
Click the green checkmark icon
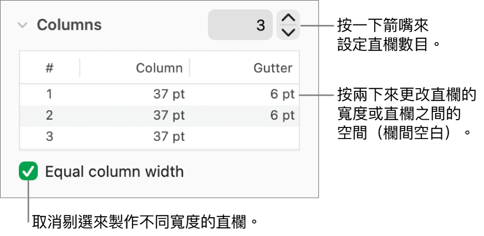[x=28, y=172]
